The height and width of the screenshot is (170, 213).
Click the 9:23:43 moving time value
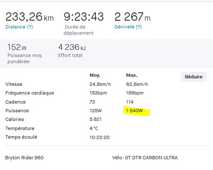click(x=83, y=17)
